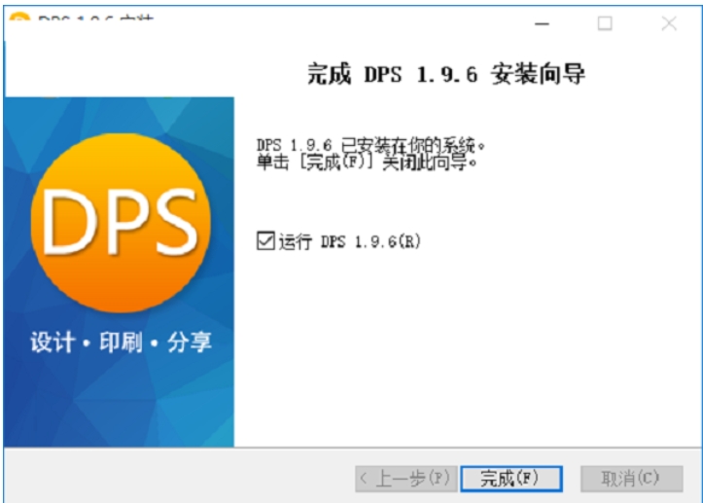
Task: Click the 取消(C) cancel button
Action: 631,479
